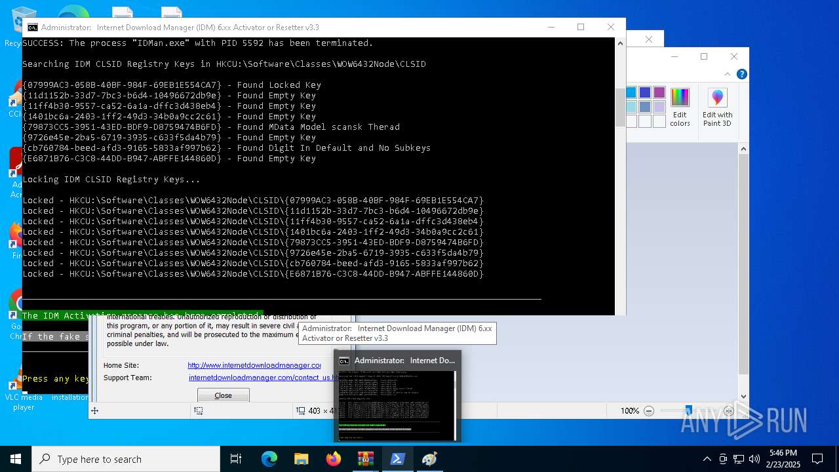The image size is (839, 472).
Task: Click the volume speaker tray icon
Action: [x=754, y=459]
